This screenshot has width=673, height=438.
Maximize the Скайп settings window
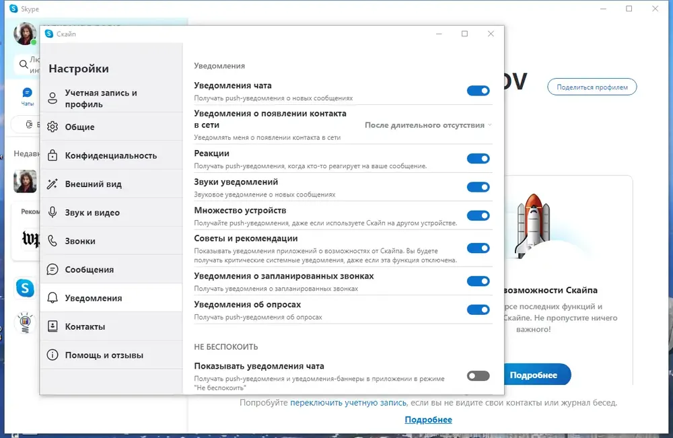pos(464,34)
